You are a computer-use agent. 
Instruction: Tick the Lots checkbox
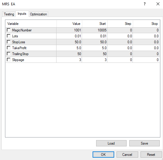pos(9,36)
